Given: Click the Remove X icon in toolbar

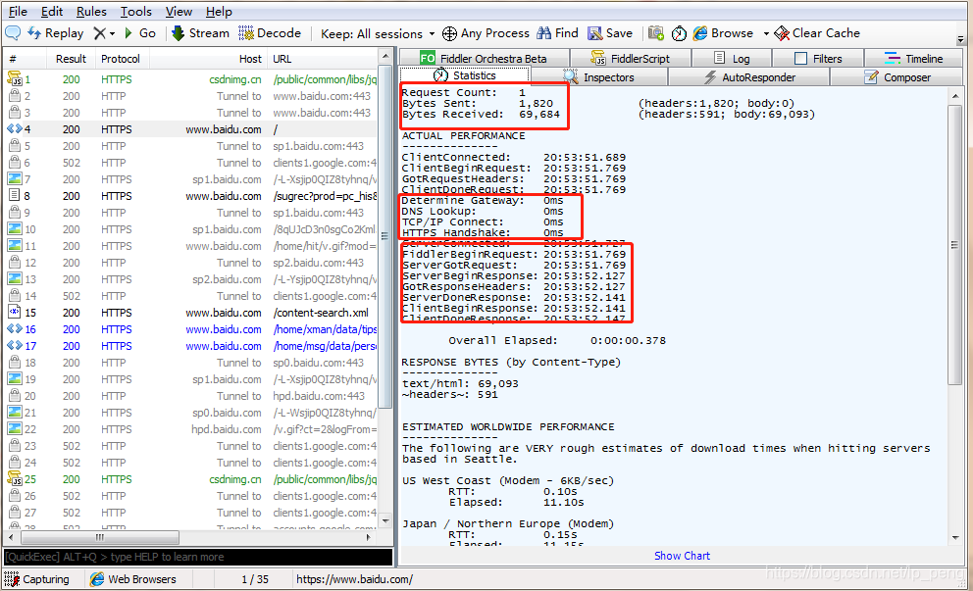Looking at the screenshot, I should click(99, 33).
